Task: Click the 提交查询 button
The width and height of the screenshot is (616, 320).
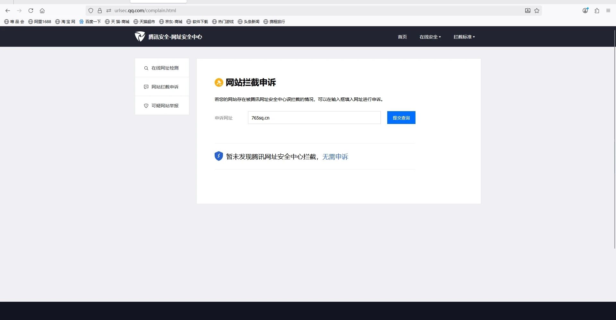Action: (x=401, y=118)
